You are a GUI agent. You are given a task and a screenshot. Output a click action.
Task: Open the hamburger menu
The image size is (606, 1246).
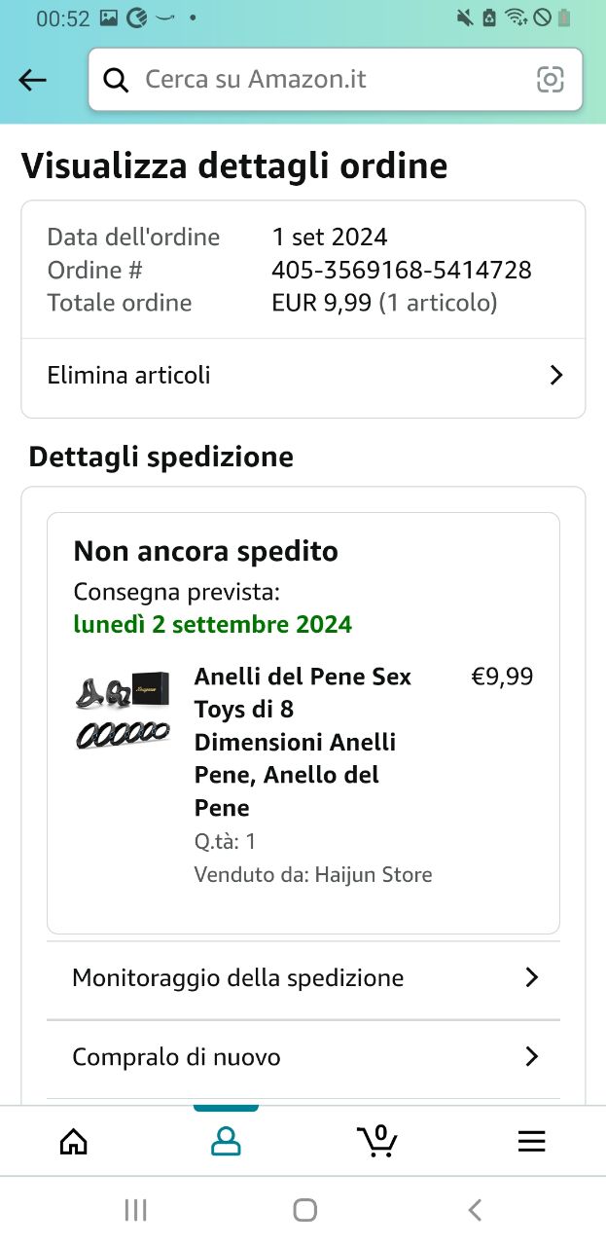pos(531,1141)
